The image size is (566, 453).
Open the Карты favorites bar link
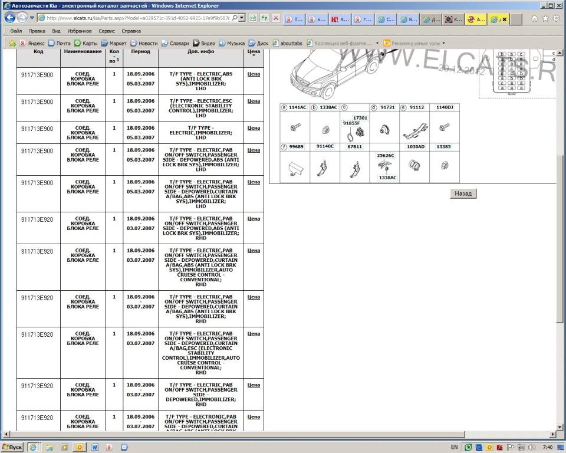pyautogui.click(x=85, y=43)
